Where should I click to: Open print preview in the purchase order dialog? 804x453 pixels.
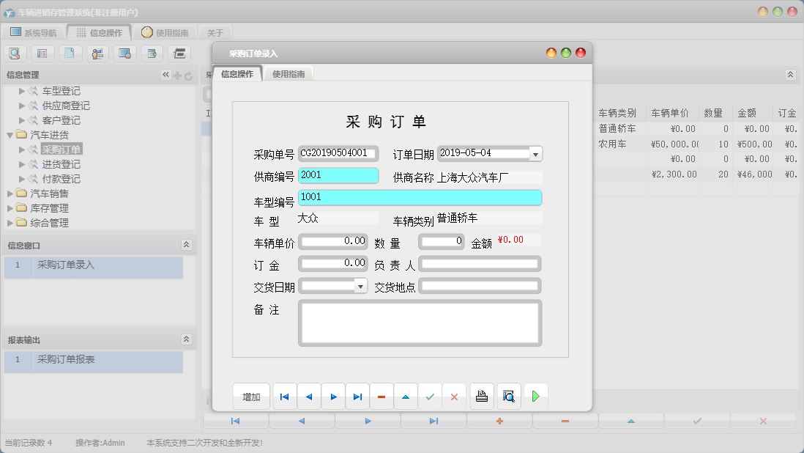508,396
